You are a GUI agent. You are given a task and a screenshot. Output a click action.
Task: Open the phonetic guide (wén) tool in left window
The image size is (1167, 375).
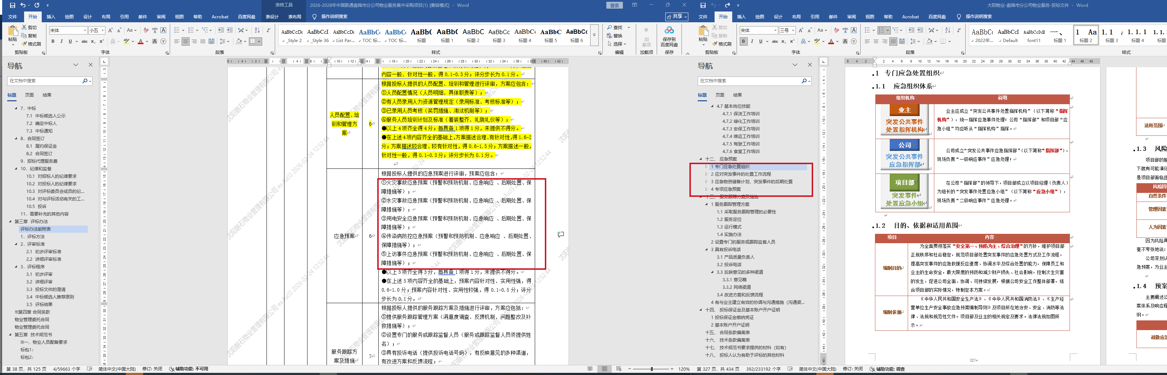(x=155, y=30)
